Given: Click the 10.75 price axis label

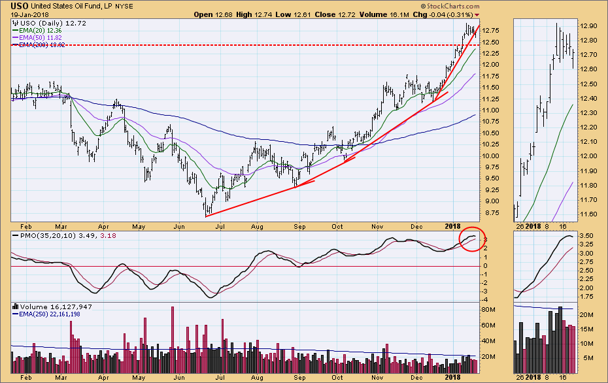Looking at the screenshot, I should click(491, 122).
